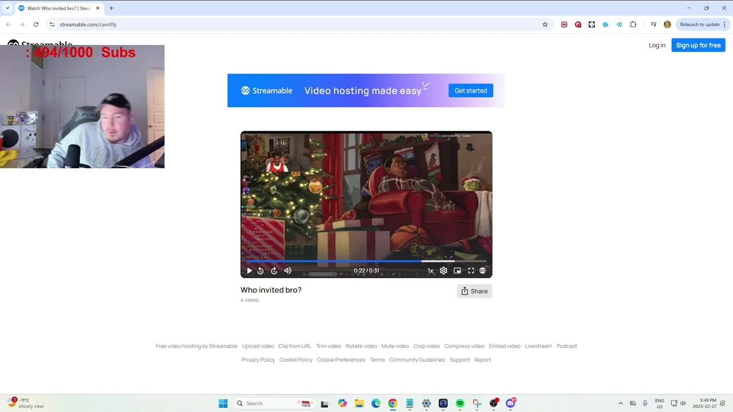The height and width of the screenshot is (412, 733).
Task: Open a new browser tab with plus button
Action: (x=111, y=8)
